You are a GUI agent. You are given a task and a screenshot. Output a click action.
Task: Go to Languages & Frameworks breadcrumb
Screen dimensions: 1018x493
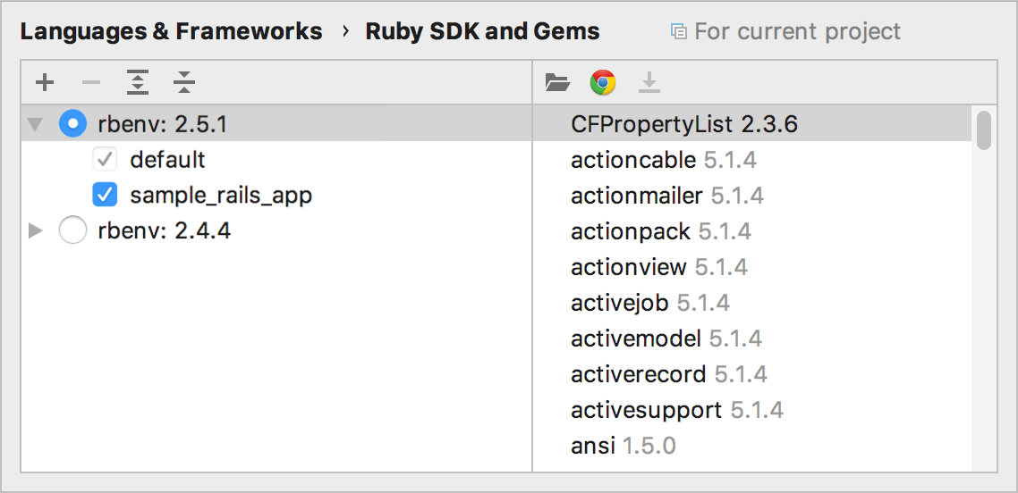click(x=171, y=32)
